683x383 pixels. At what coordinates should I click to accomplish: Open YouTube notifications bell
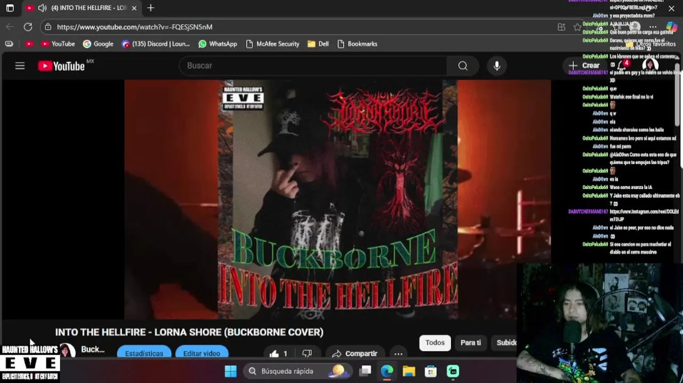[620, 65]
